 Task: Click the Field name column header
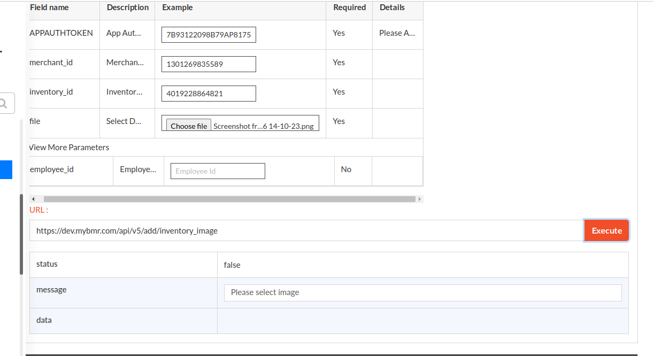click(x=49, y=7)
